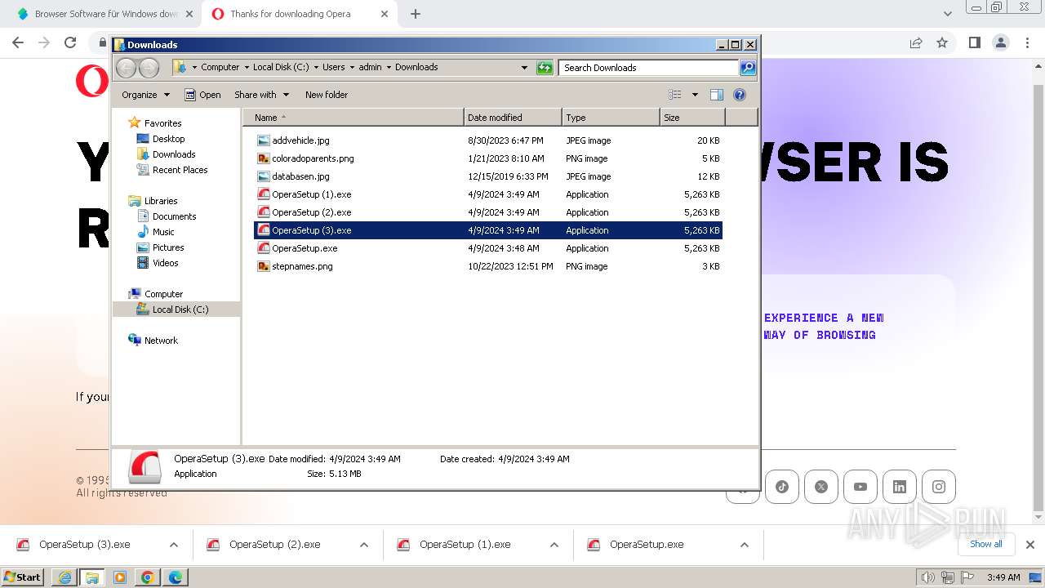Click the Instagram icon in page footer

[x=939, y=487]
